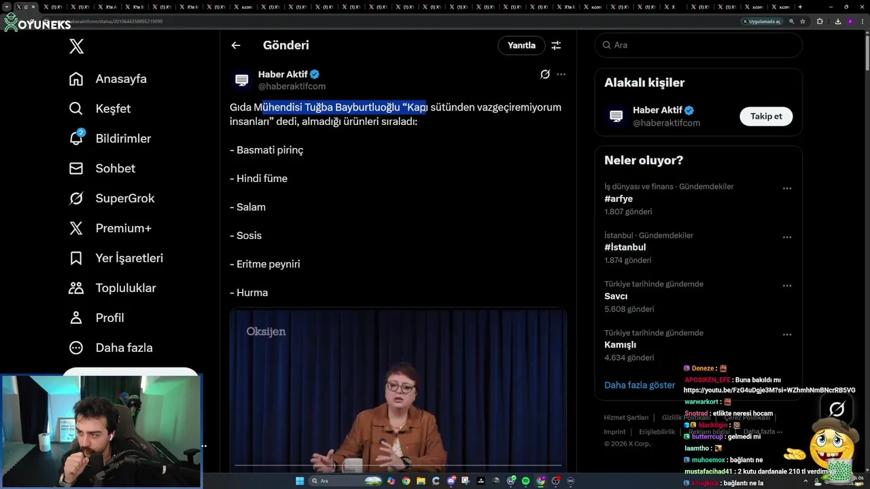Select the text Basmati pirinç
This screenshot has width=870, height=489.
(270, 150)
